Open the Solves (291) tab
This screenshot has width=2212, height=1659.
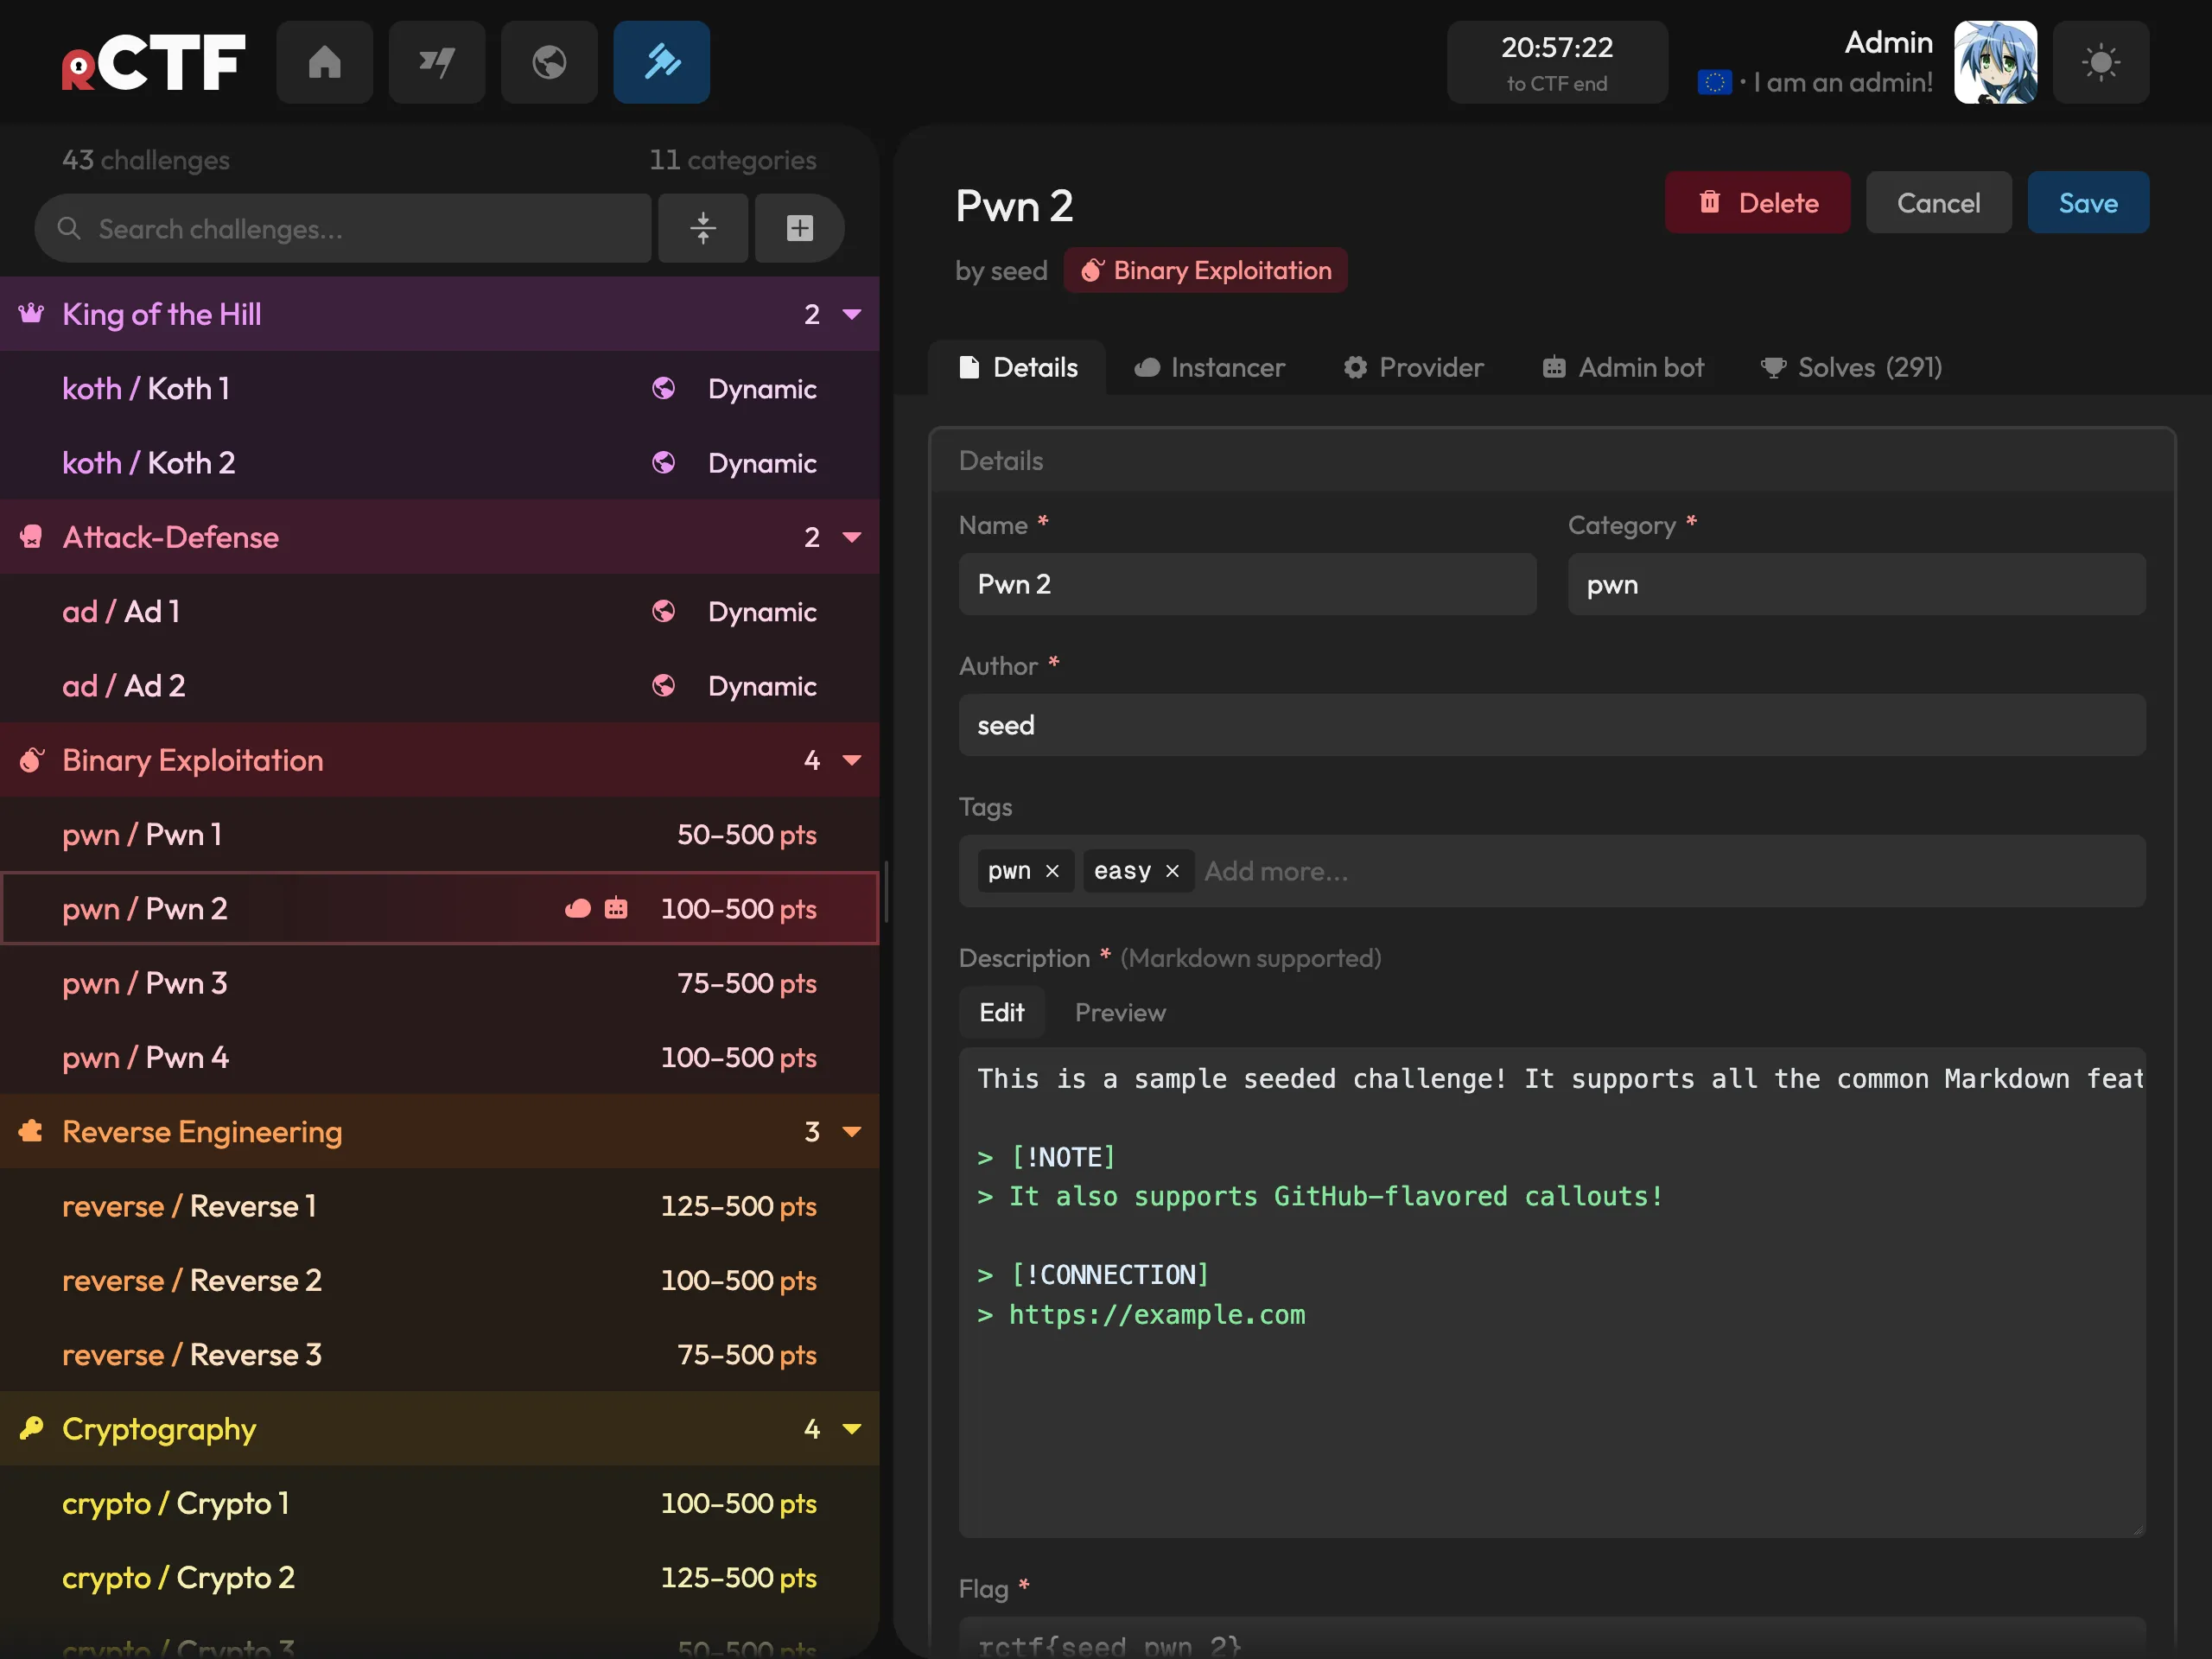tap(1851, 367)
